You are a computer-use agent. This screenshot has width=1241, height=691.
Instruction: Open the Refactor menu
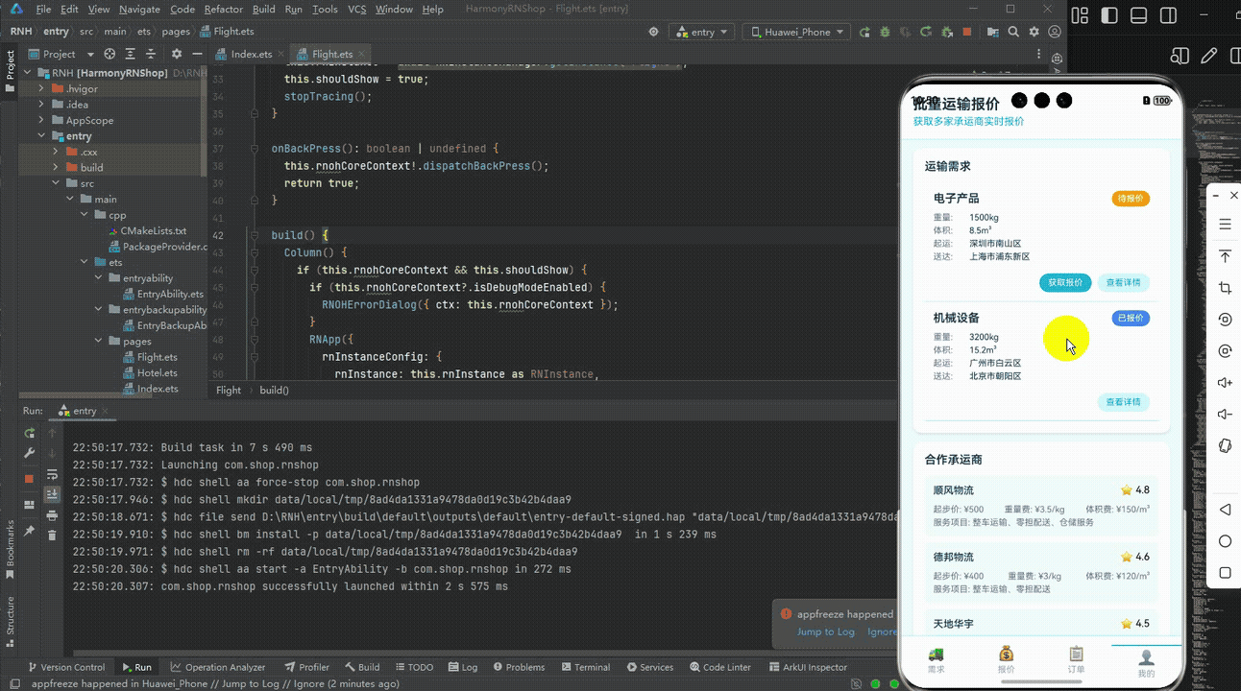click(x=223, y=9)
